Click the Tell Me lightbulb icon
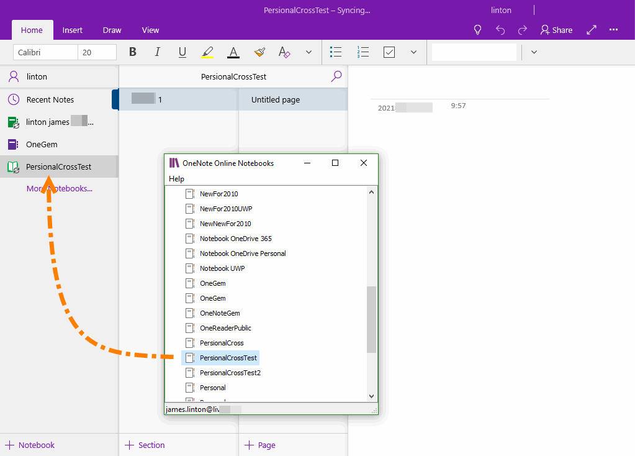Viewport: 635px width, 456px height. tap(477, 30)
